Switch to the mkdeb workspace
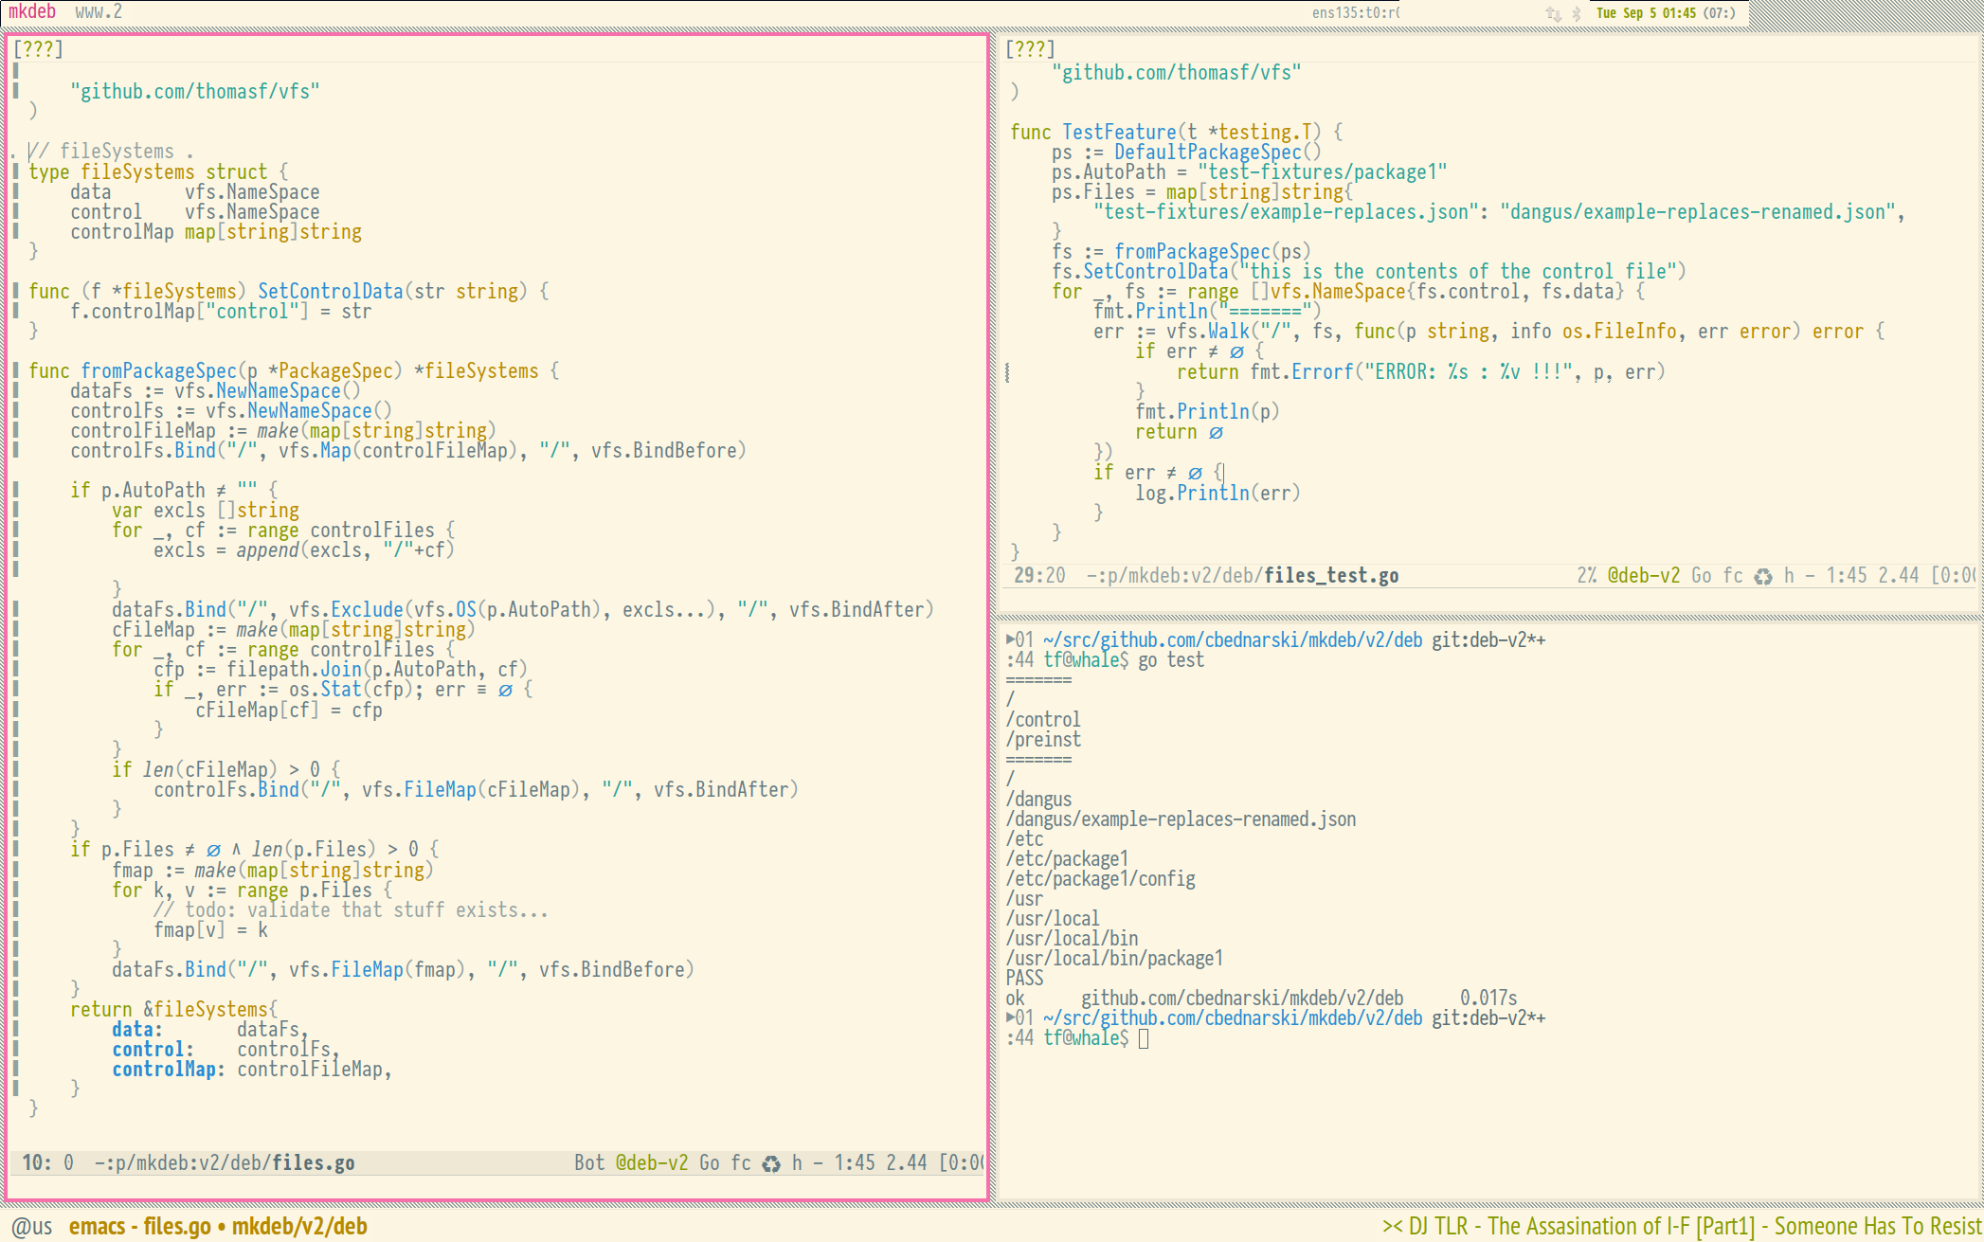This screenshot has width=1984, height=1242. click(32, 12)
